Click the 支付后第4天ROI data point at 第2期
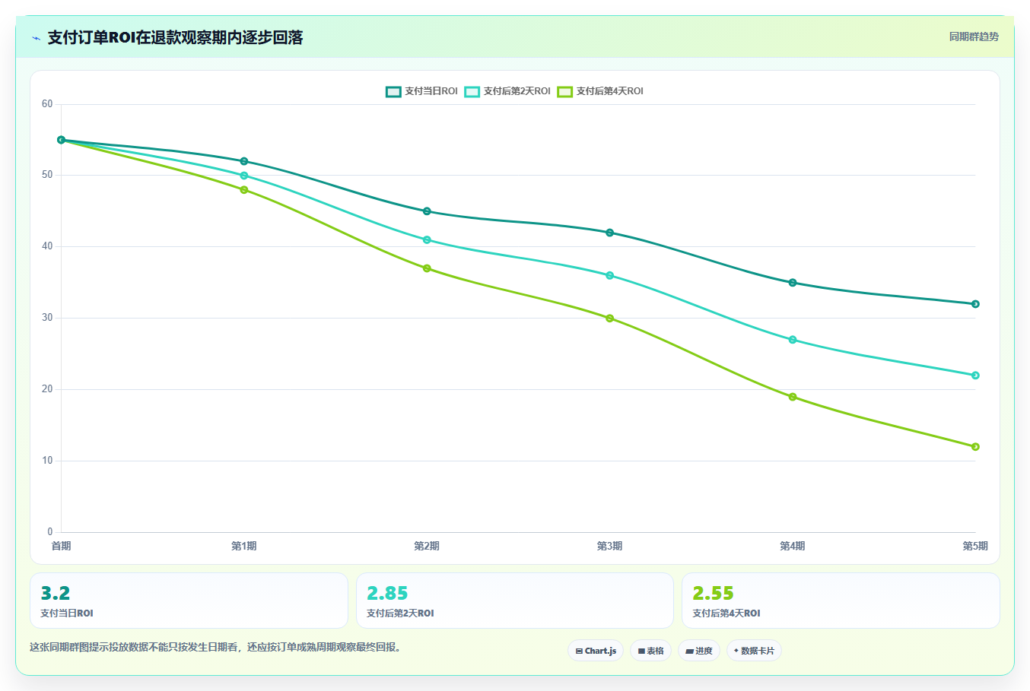This screenshot has width=1030, height=691. coord(427,268)
